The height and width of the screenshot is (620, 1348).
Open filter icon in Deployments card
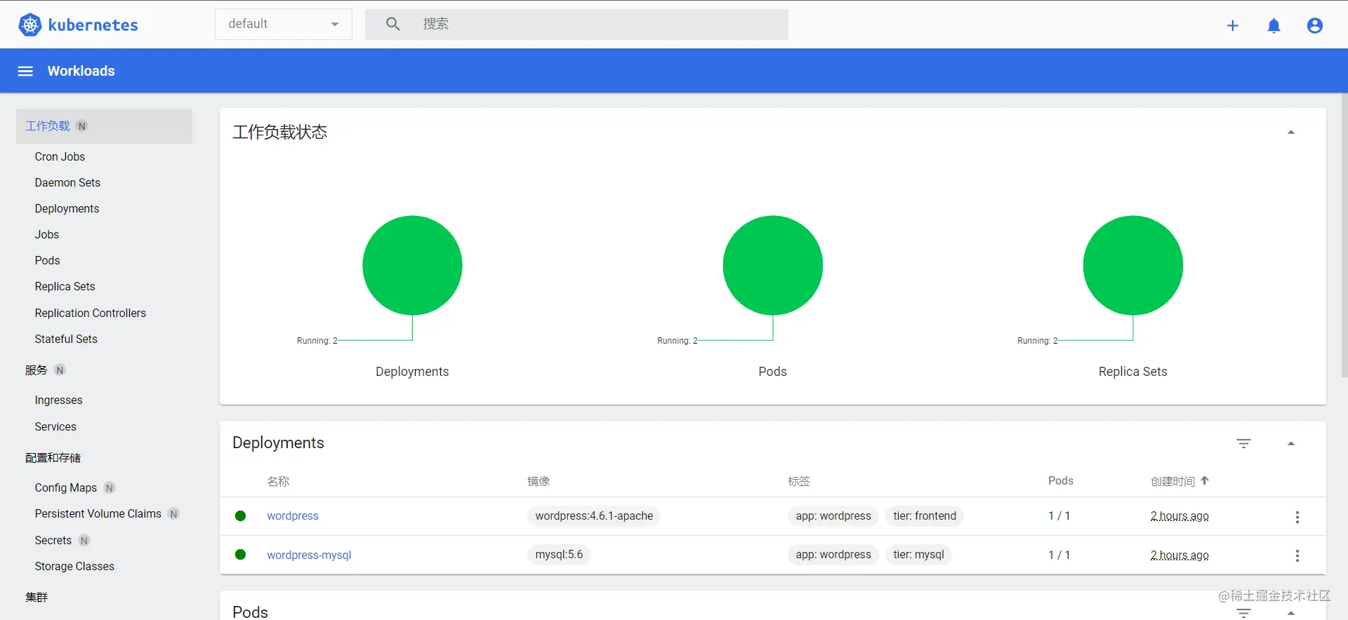click(1243, 443)
